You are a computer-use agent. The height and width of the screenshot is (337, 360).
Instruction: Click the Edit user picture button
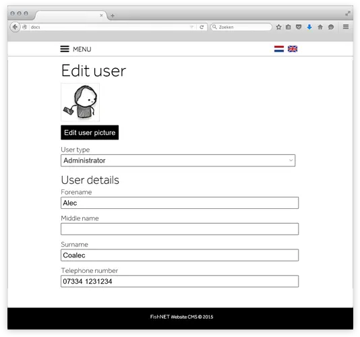tap(90, 133)
